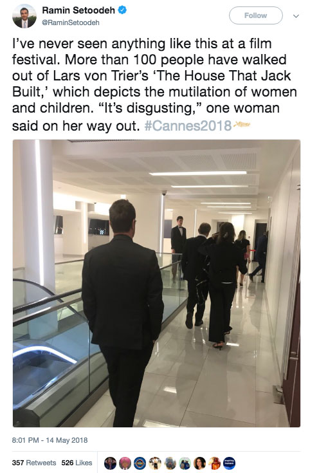Open second liker avatar with pink hair
Screen dimensions: 319x473
tap(125, 463)
